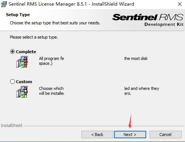This screenshot has height=142, width=185.
Task: Click the 'Custom' label text
Action: click(x=24, y=82)
